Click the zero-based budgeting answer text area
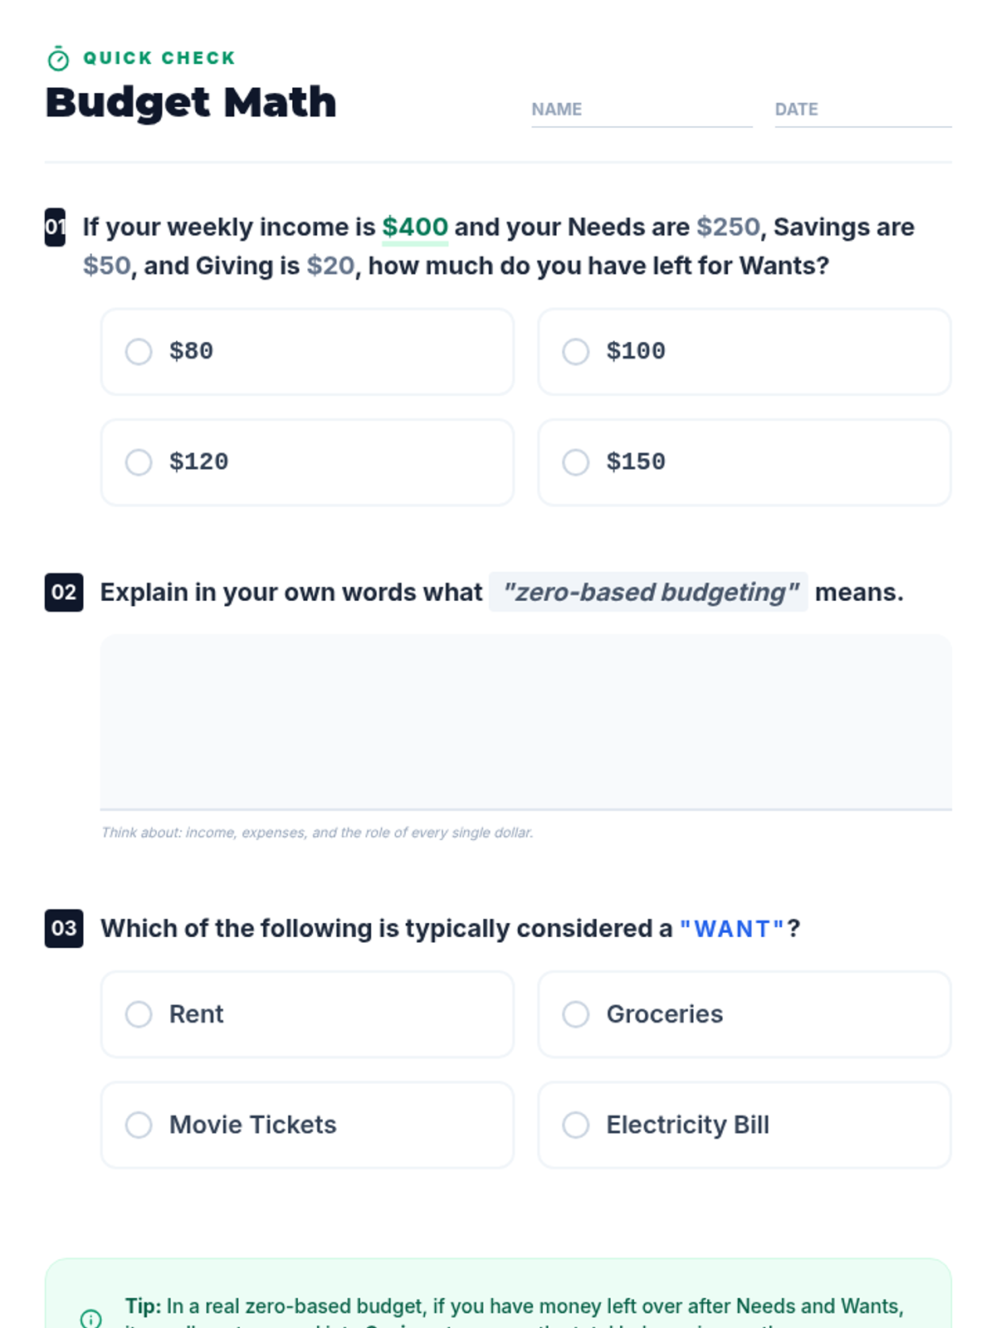Screen dimensions: 996x1328 (x=525, y=722)
